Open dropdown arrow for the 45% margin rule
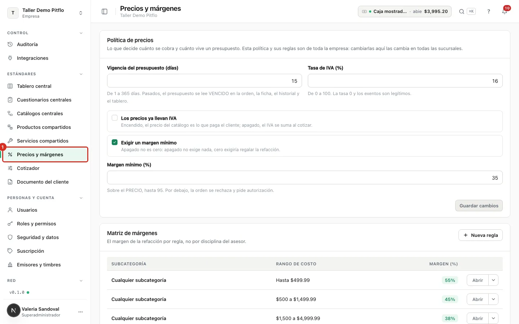519x324 pixels. [493, 299]
